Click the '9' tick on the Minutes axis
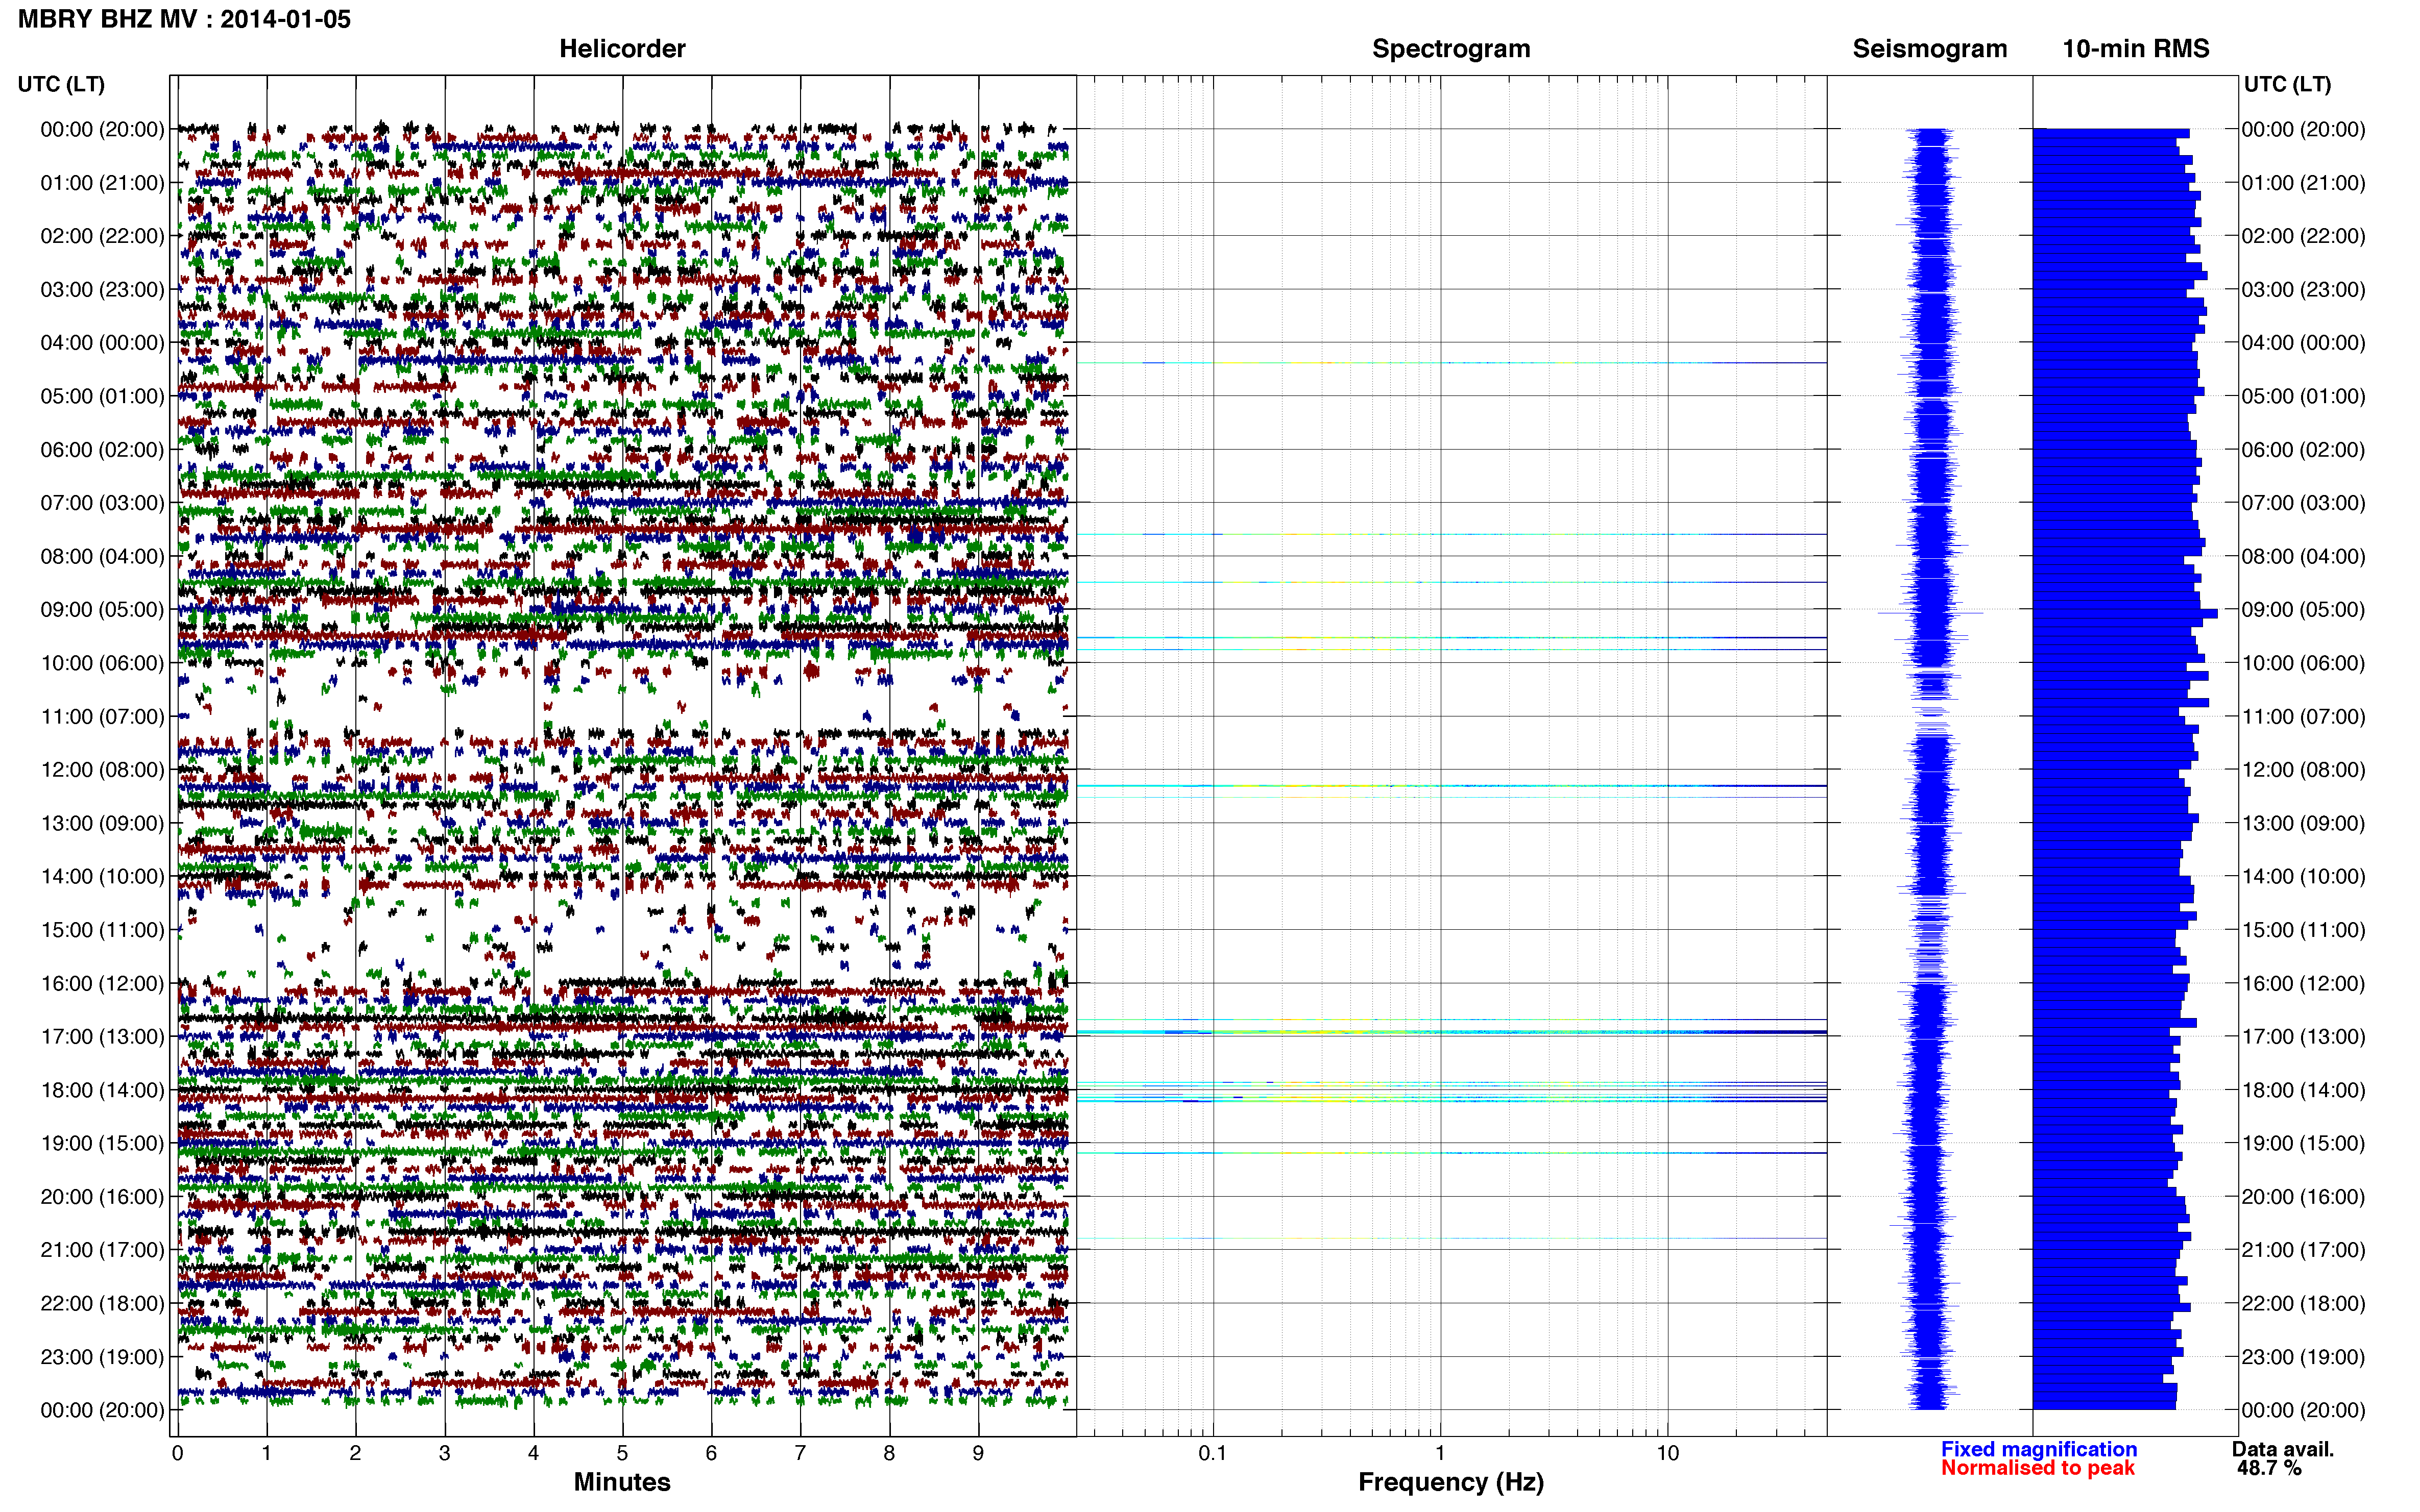The image size is (2420, 1512). [978, 1453]
